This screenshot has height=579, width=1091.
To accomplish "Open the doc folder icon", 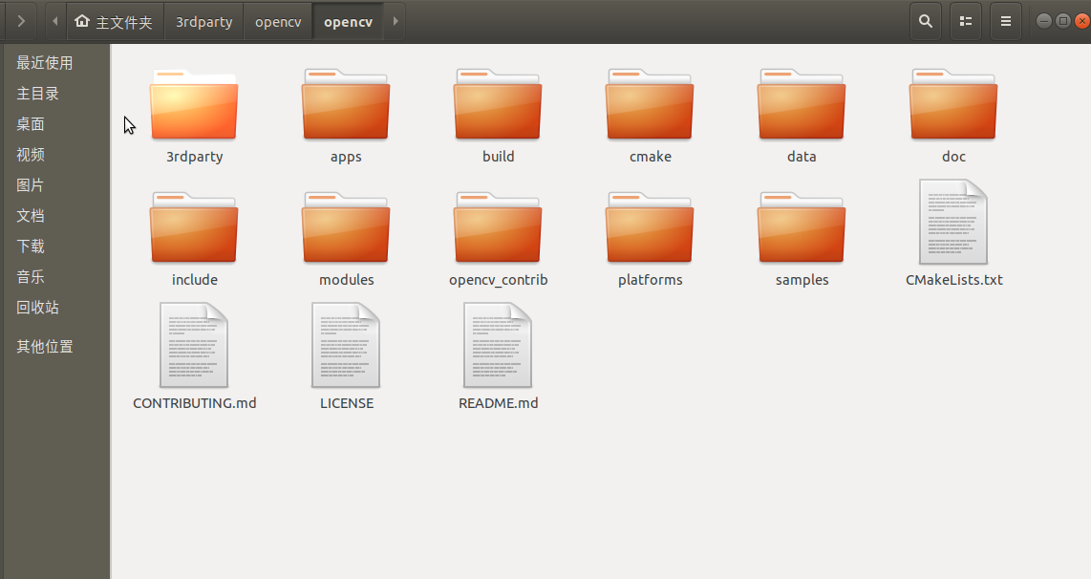I will coord(953,104).
